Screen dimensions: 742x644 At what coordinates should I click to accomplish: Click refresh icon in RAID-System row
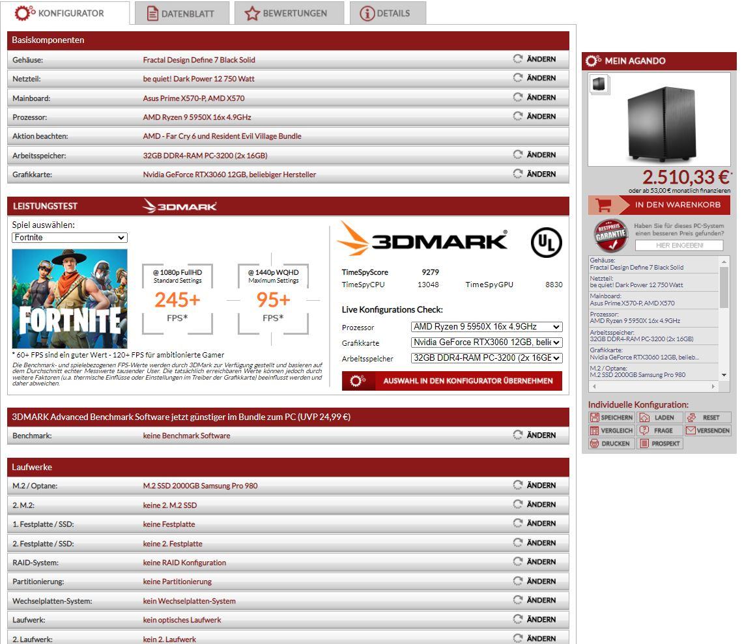(x=518, y=562)
